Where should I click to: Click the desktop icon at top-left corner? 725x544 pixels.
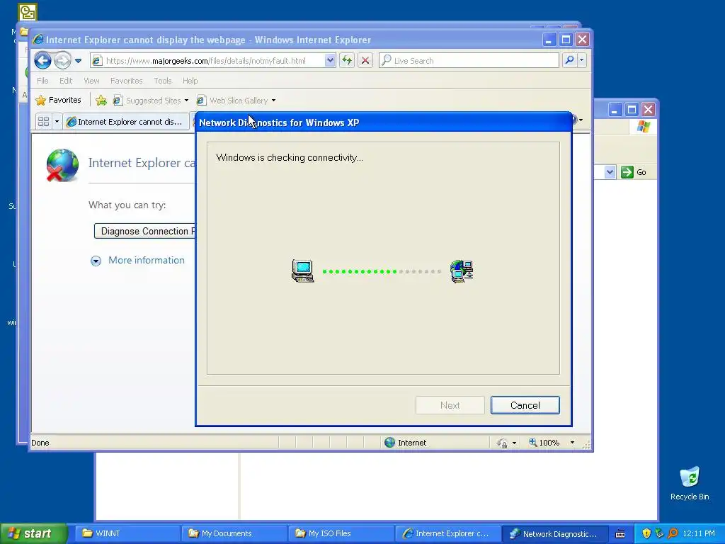28,11
